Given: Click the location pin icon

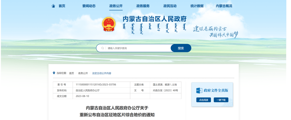Looking at the screenshot, I should click(x=54, y=73).
